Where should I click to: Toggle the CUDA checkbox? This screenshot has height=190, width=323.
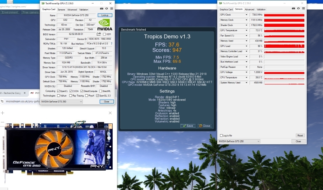tap(71, 91)
